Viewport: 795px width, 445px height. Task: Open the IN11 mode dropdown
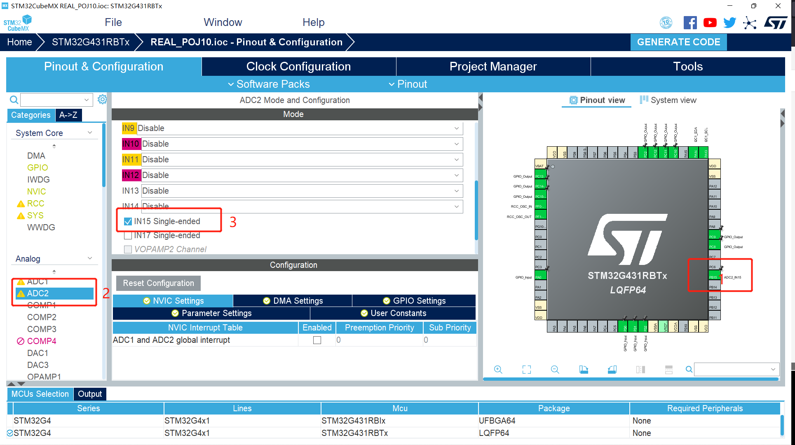tap(302, 159)
